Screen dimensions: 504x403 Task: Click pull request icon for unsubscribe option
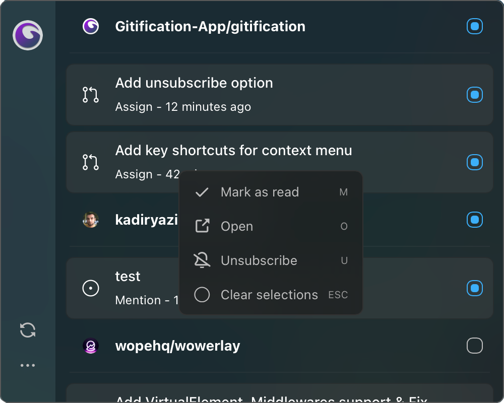(91, 95)
